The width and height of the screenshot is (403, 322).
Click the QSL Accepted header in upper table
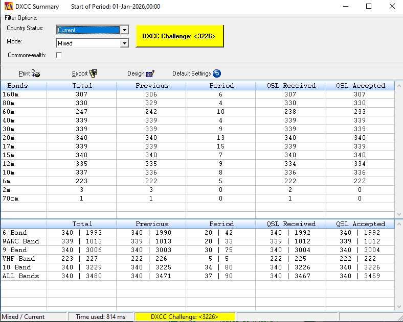point(360,86)
